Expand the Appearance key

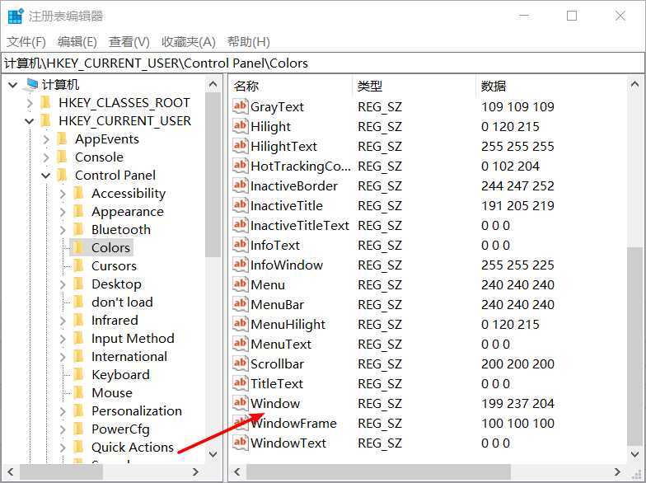tap(63, 212)
